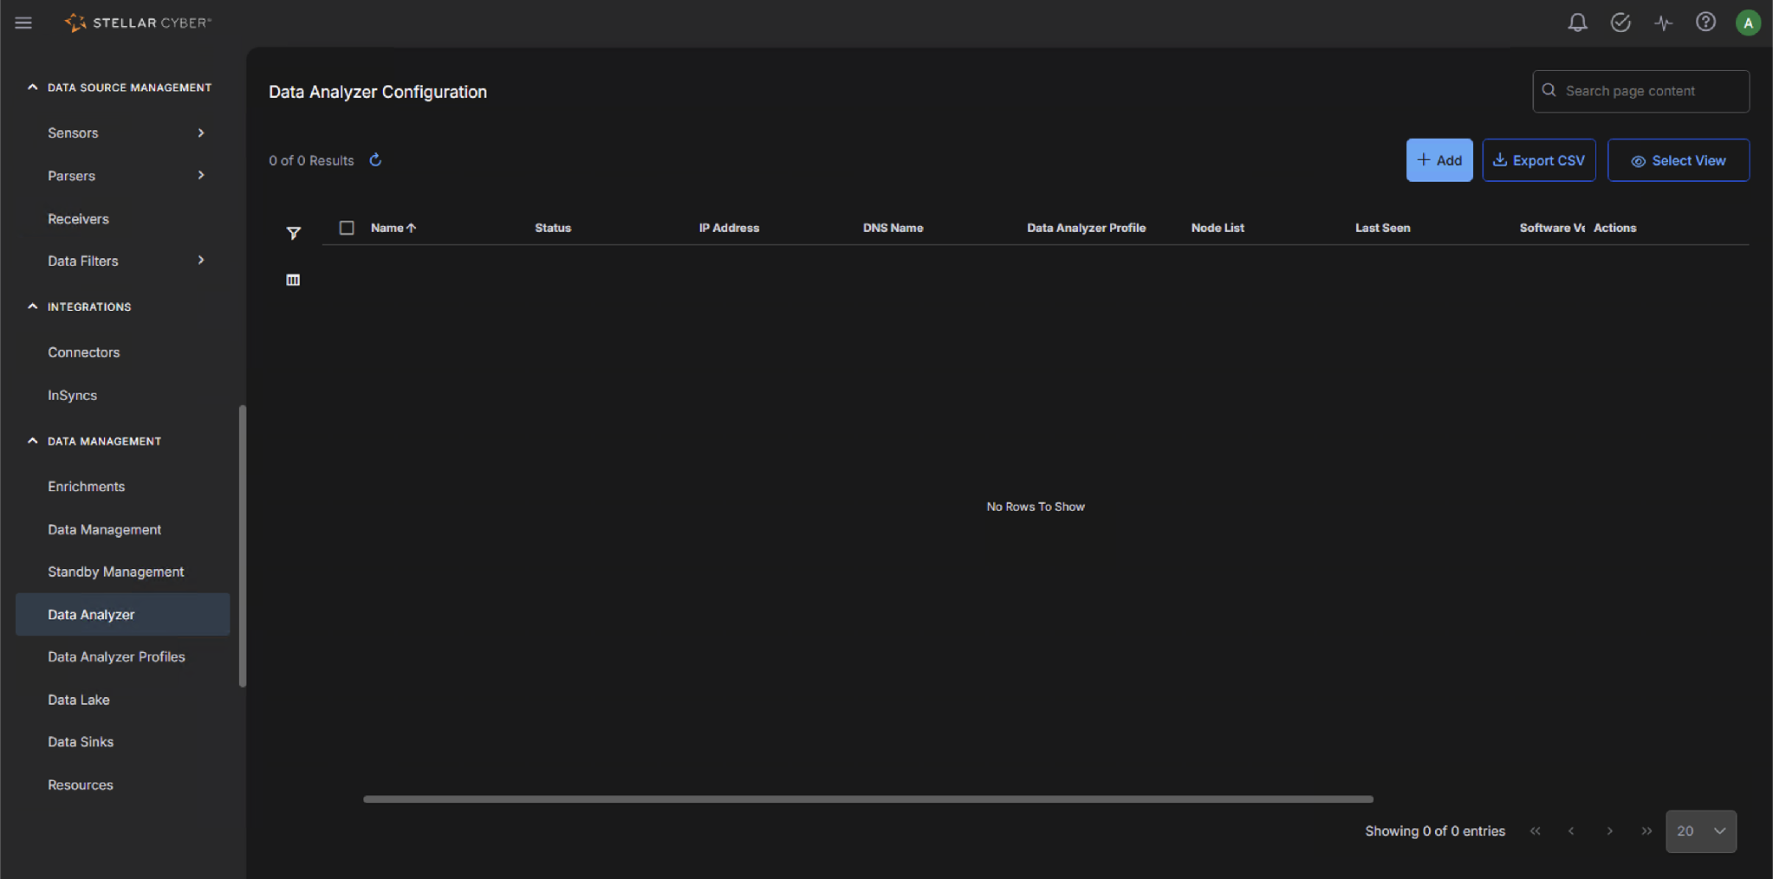This screenshot has width=1773, height=879.
Task: Expand the Data Filters submenu
Action: click(200, 261)
